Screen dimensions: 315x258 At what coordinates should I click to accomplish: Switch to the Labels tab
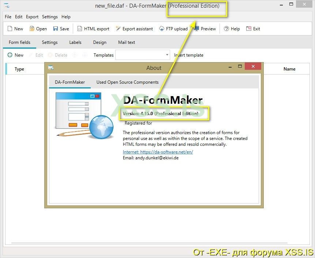pyautogui.click(x=75, y=42)
